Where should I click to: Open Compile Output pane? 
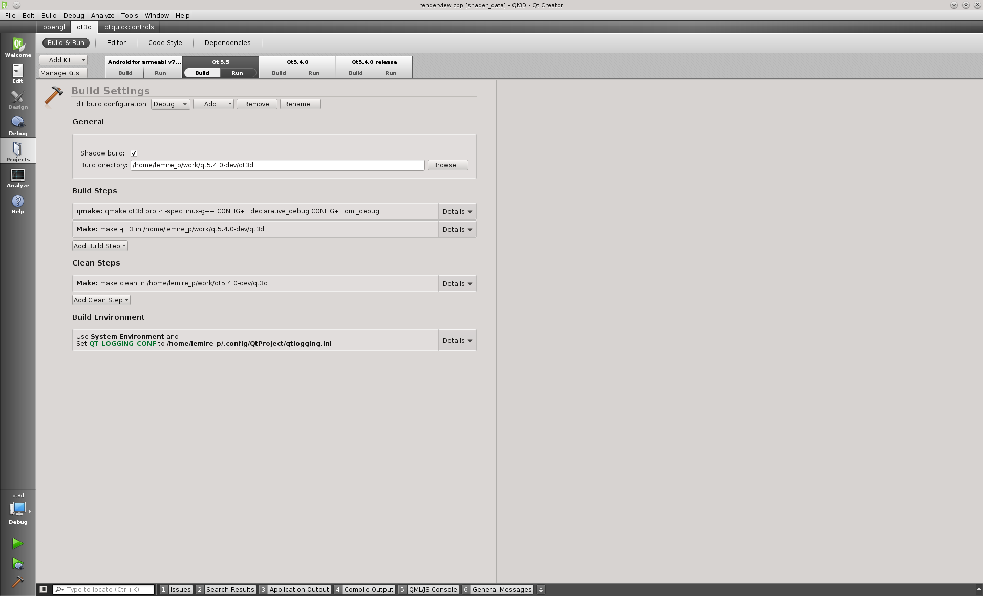coord(364,589)
